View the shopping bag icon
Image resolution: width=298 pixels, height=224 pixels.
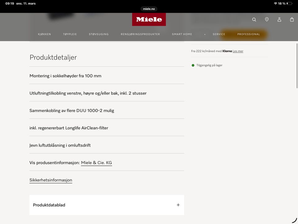291,19
